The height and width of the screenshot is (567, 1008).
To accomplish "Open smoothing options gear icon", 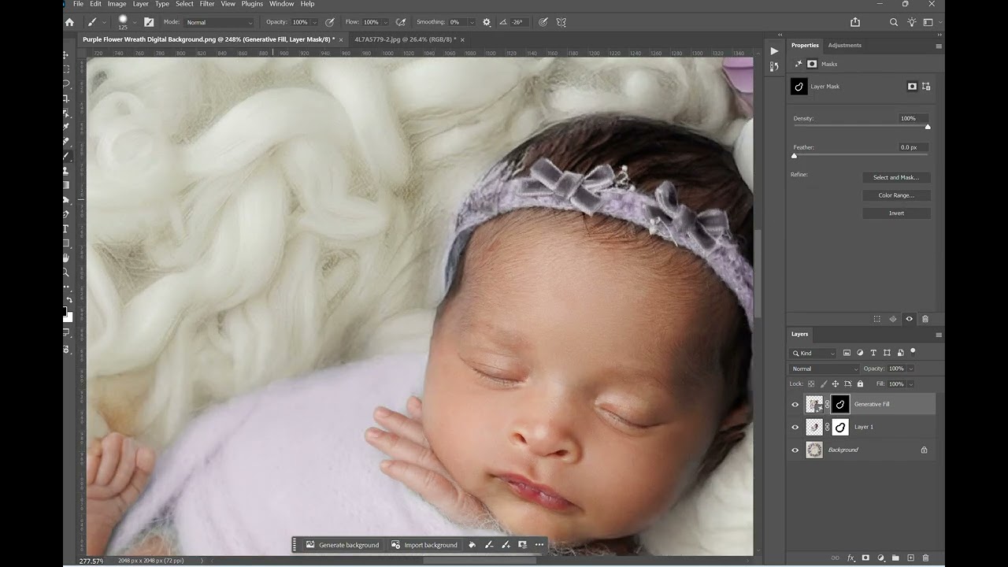I will point(486,22).
